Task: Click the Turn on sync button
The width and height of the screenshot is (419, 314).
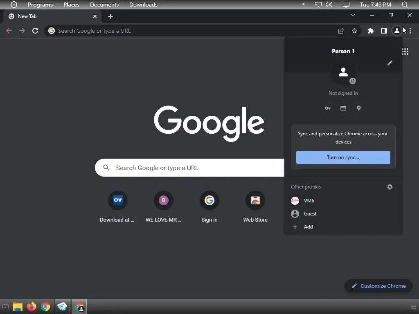Action: click(343, 157)
